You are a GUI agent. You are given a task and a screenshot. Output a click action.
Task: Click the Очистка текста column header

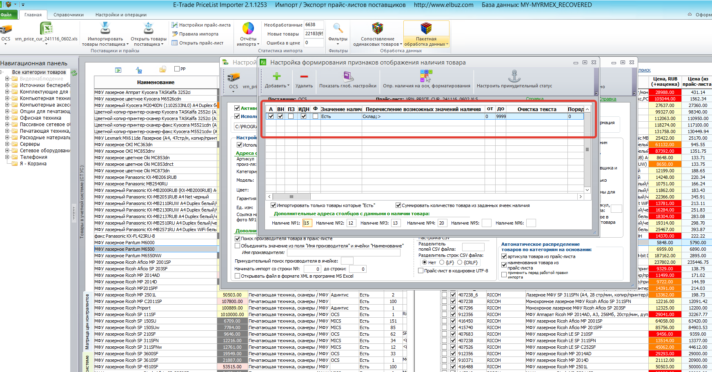point(537,109)
